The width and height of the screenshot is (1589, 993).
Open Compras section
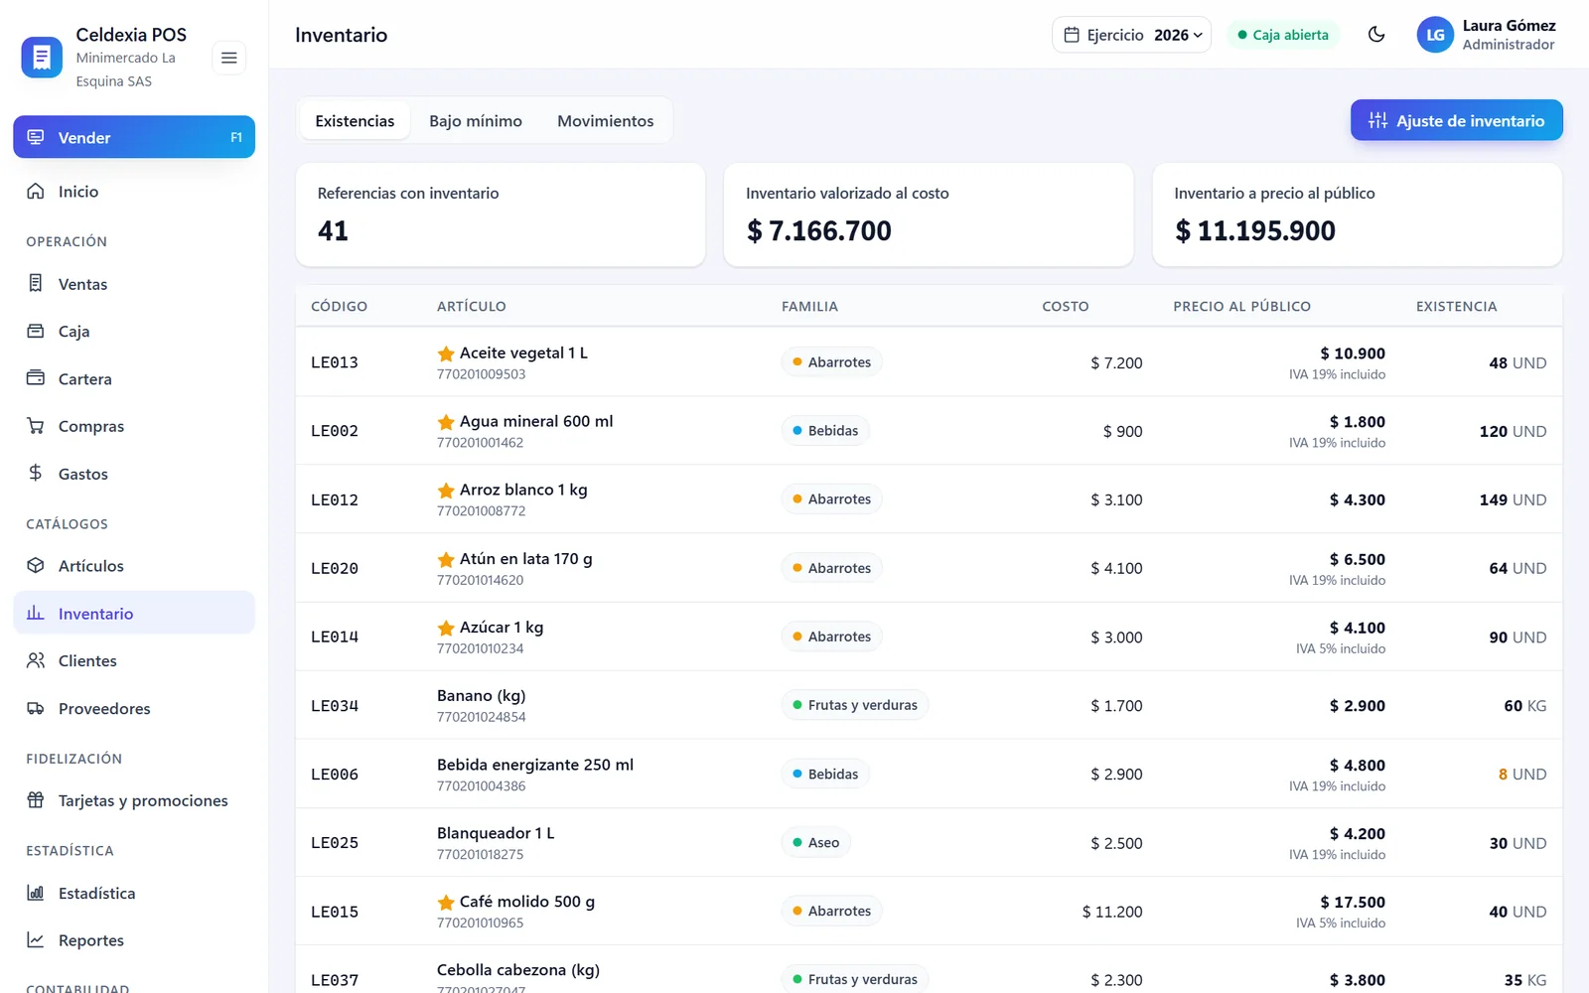[x=134, y=426]
